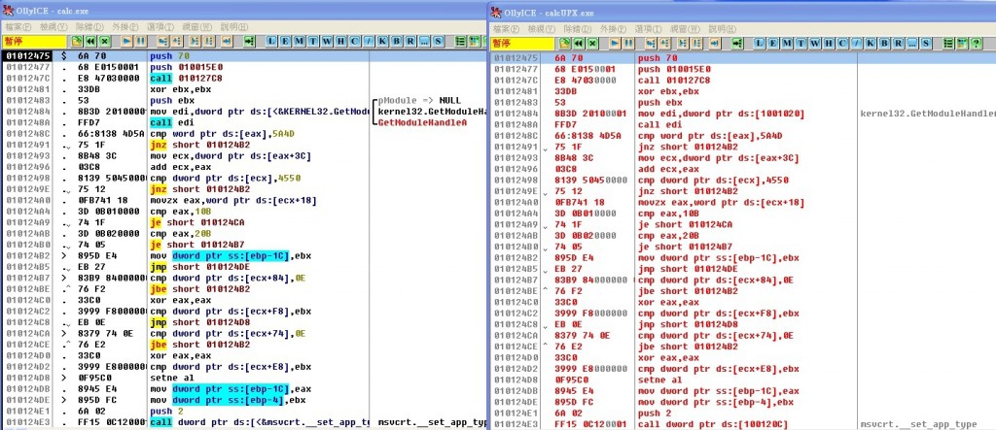Select 'push 2' line in calcUPX.exe
This screenshot has width=996, height=430.
[653, 413]
